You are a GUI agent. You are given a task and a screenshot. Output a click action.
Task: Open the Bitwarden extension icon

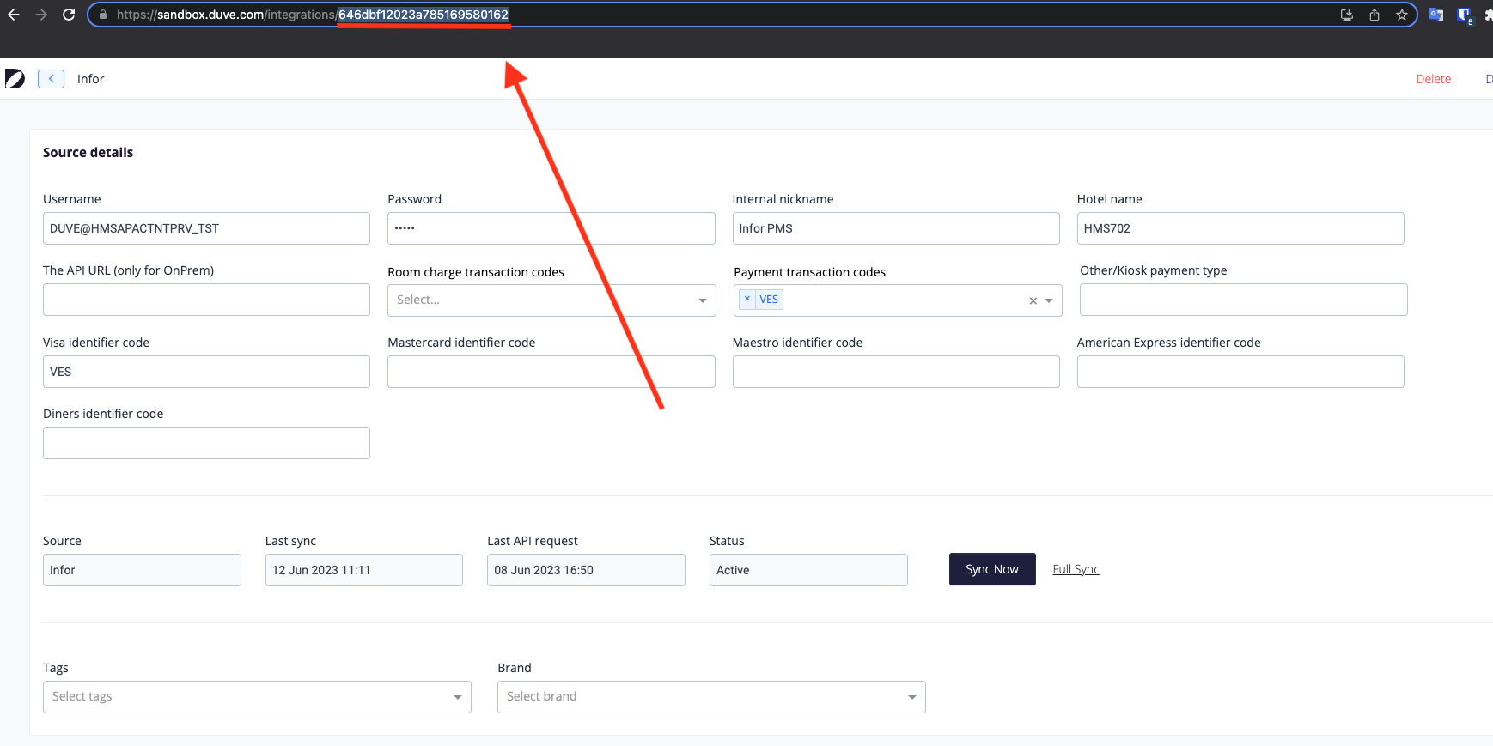pos(1464,15)
